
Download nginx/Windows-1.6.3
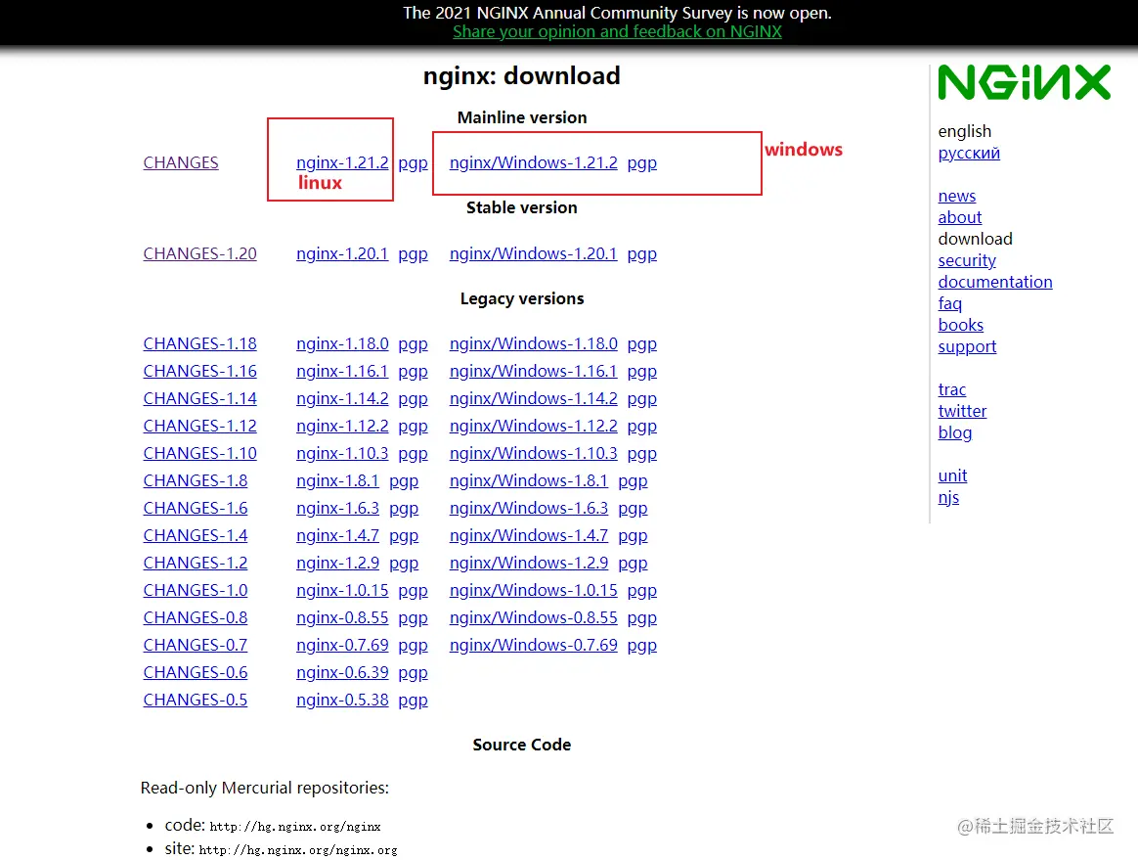[528, 509]
